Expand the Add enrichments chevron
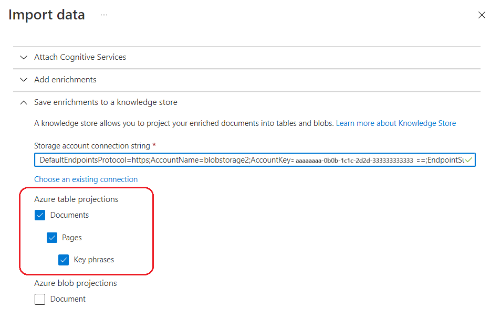 point(24,80)
